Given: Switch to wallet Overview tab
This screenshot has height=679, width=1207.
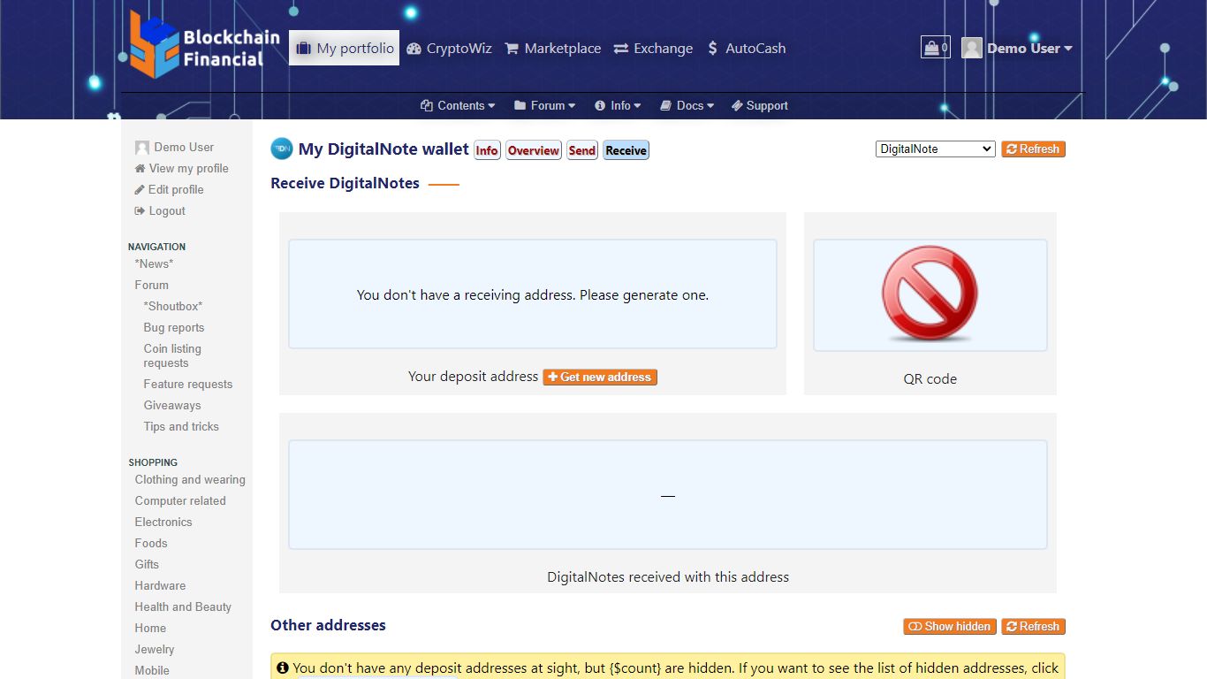Looking at the screenshot, I should [534, 150].
